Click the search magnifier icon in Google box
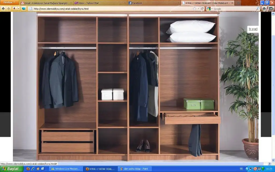 tap(258, 9)
